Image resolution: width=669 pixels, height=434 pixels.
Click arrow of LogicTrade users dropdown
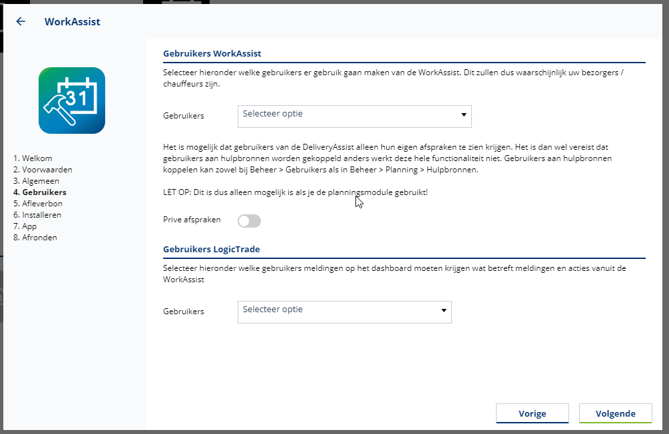pos(444,310)
